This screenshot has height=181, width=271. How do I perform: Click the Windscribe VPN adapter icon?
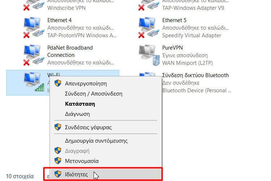(31, 5)
